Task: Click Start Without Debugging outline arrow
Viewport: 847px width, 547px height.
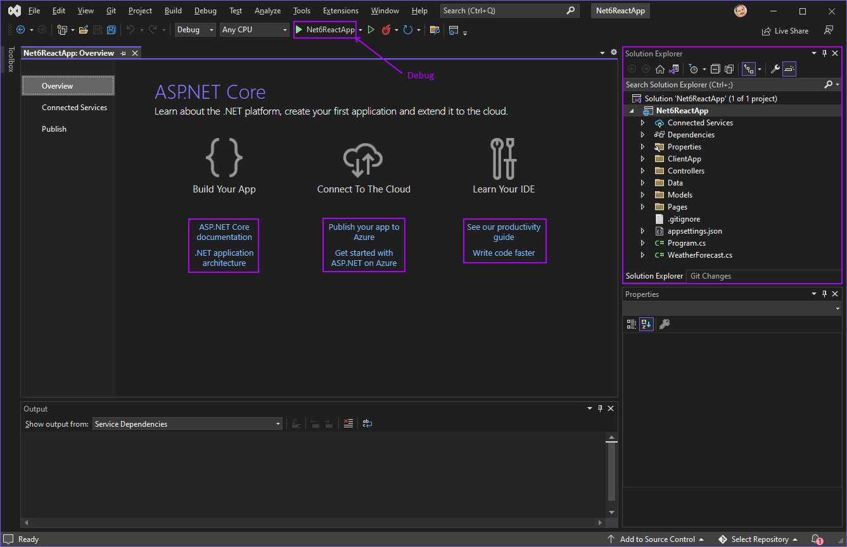Action: [x=371, y=30]
